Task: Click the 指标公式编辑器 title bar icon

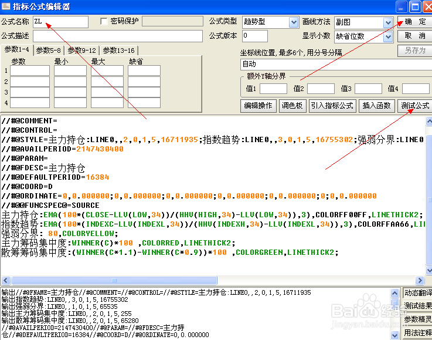Action: 6,6
